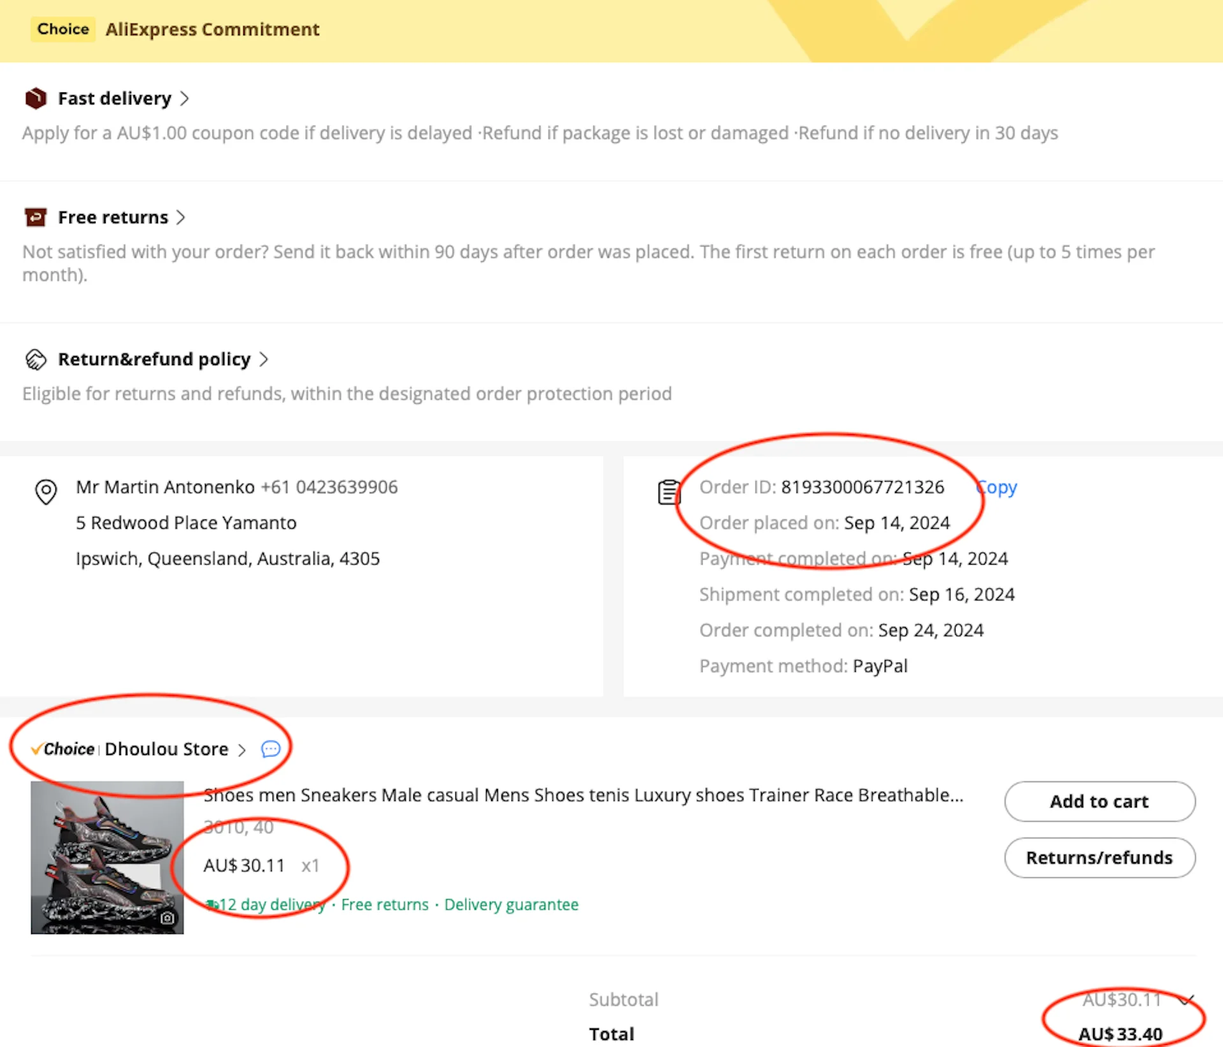
Task: Click the camera icon on product image
Action: (x=168, y=918)
